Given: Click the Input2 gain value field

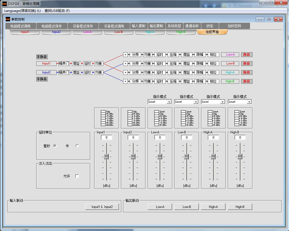Looking at the screenshot, I should tap(133, 138).
